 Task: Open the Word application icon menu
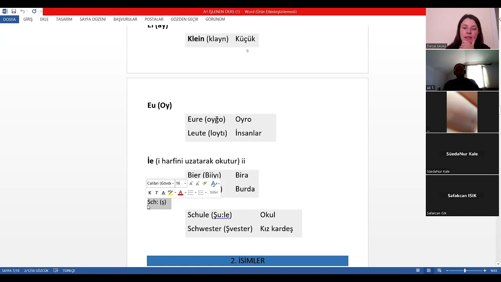pos(5,11)
